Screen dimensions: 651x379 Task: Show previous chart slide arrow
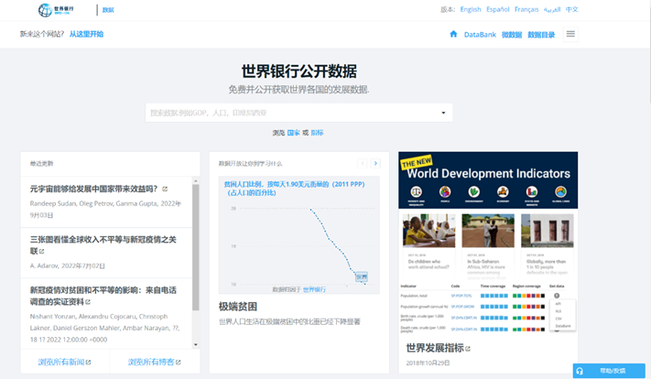coord(363,163)
